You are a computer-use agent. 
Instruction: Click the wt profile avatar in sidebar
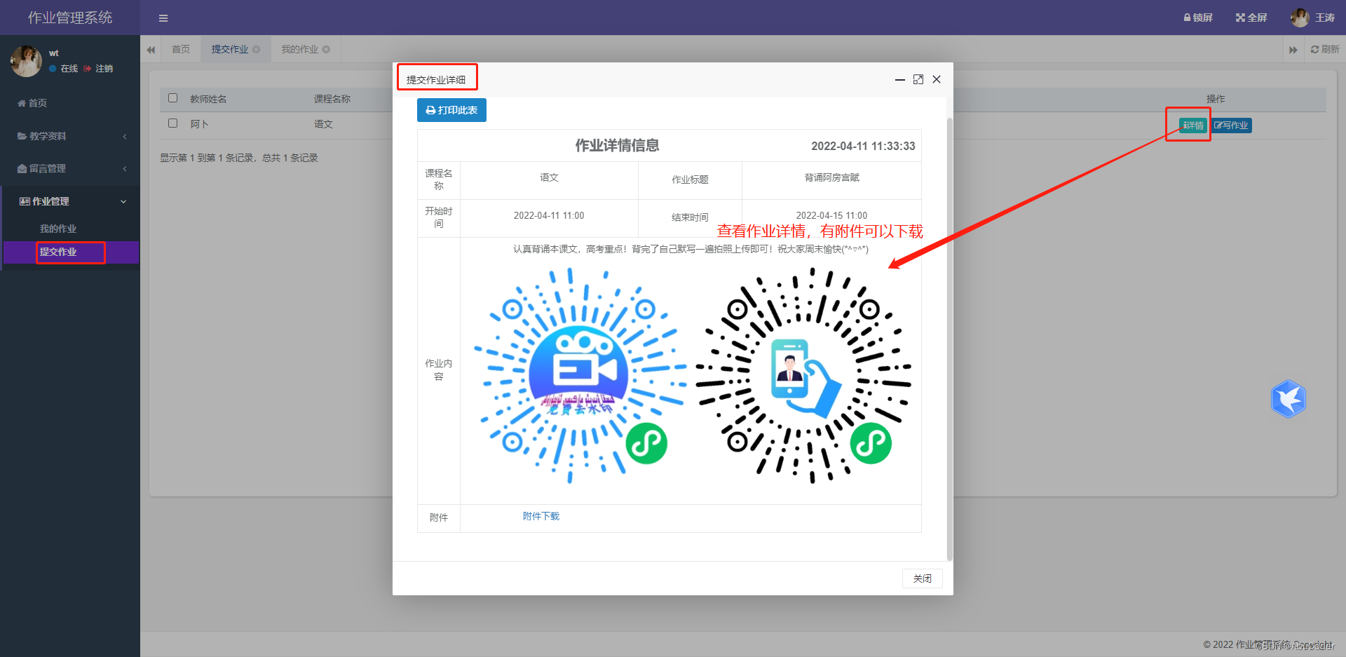(26, 61)
